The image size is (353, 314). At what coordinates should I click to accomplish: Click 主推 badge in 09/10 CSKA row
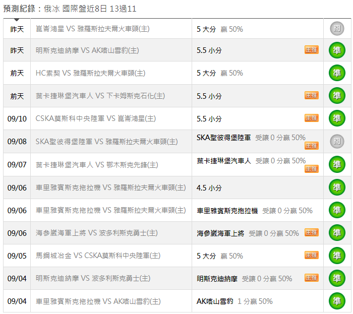311,117
